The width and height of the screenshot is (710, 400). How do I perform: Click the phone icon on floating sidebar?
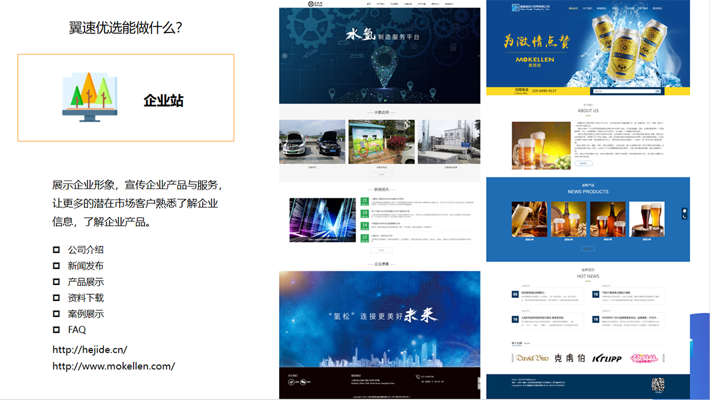coord(684,217)
